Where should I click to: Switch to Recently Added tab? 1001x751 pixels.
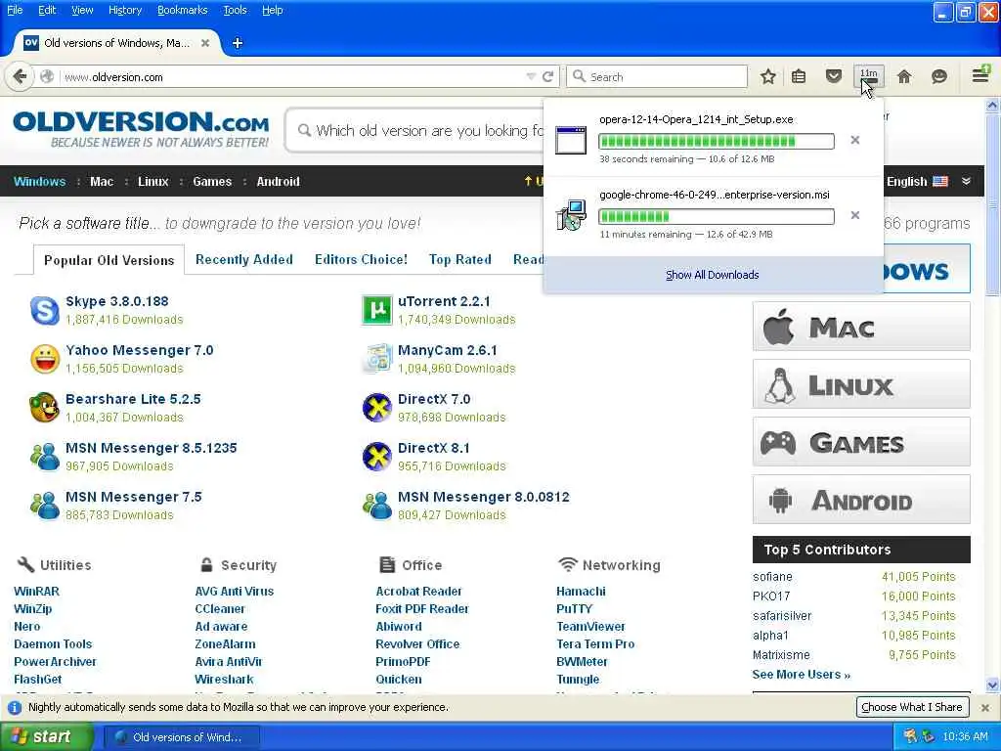243,259
